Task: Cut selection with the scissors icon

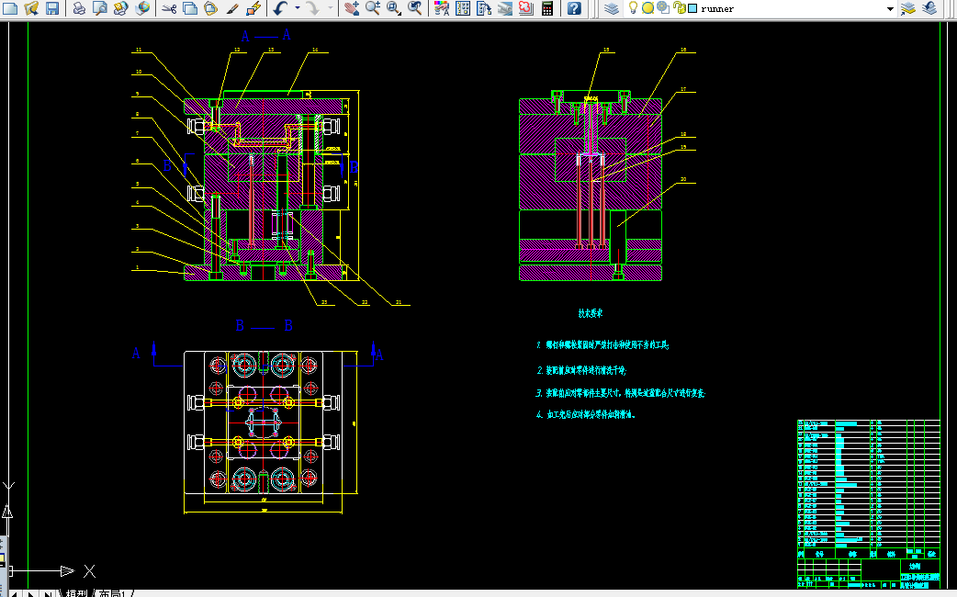Action: tap(169, 8)
